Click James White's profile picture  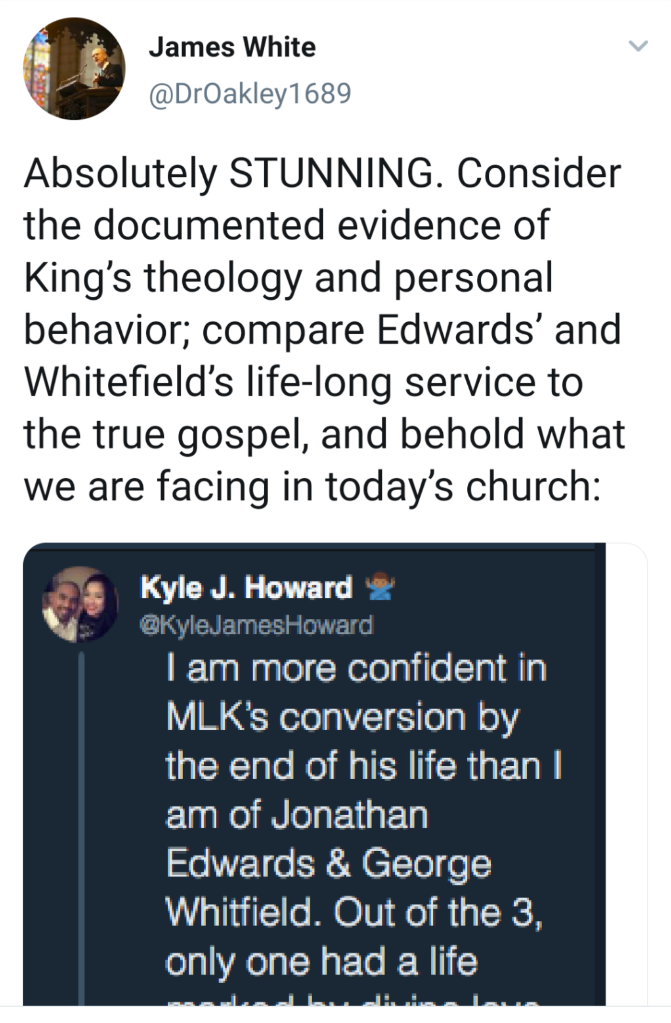pos(74,68)
